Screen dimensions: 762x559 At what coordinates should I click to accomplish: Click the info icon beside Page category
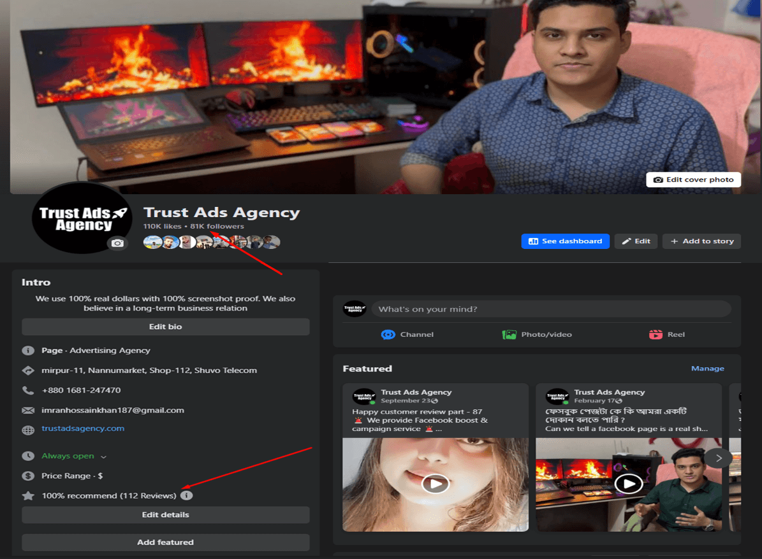(28, 350)
